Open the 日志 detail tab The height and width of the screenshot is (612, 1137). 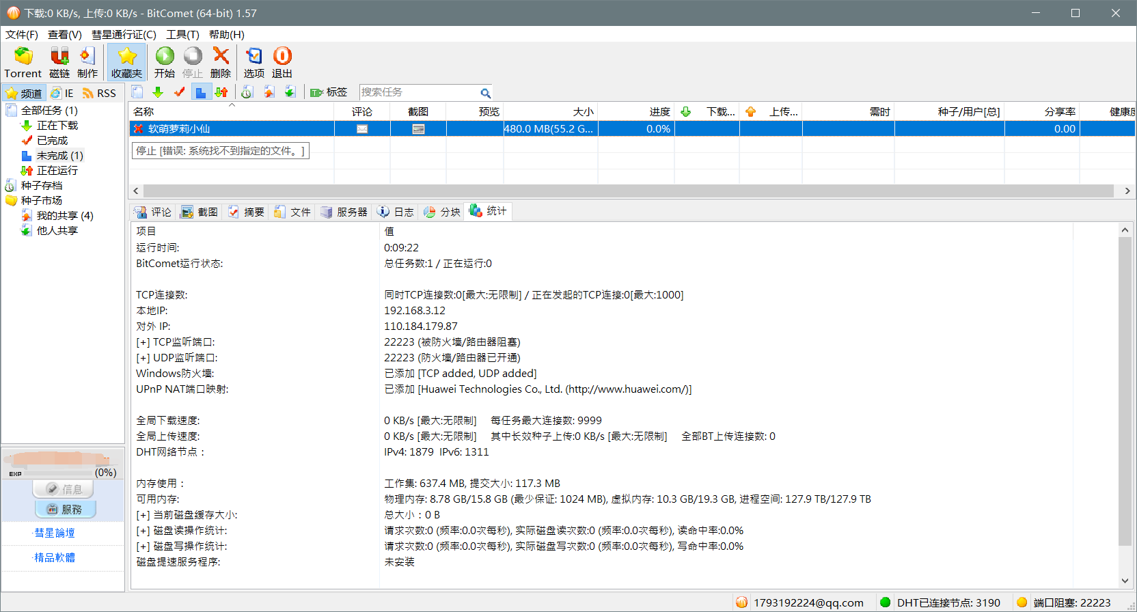tap(396, 212)
